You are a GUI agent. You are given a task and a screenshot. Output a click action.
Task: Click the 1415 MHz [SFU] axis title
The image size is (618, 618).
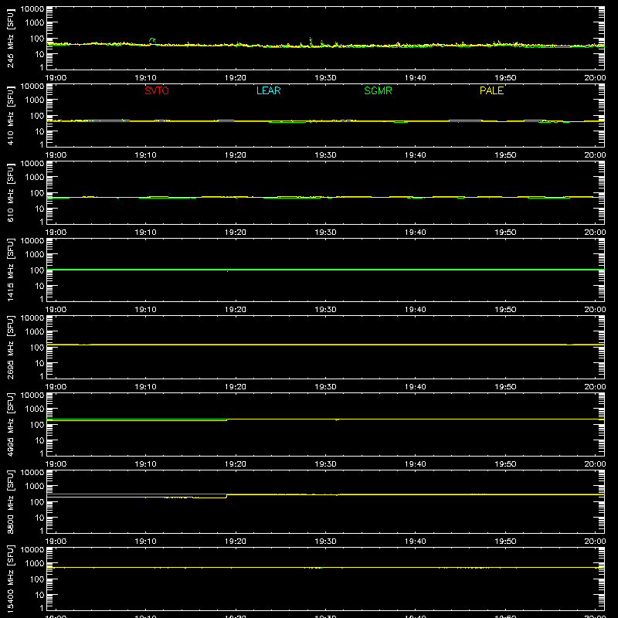(x=11, y=270)
